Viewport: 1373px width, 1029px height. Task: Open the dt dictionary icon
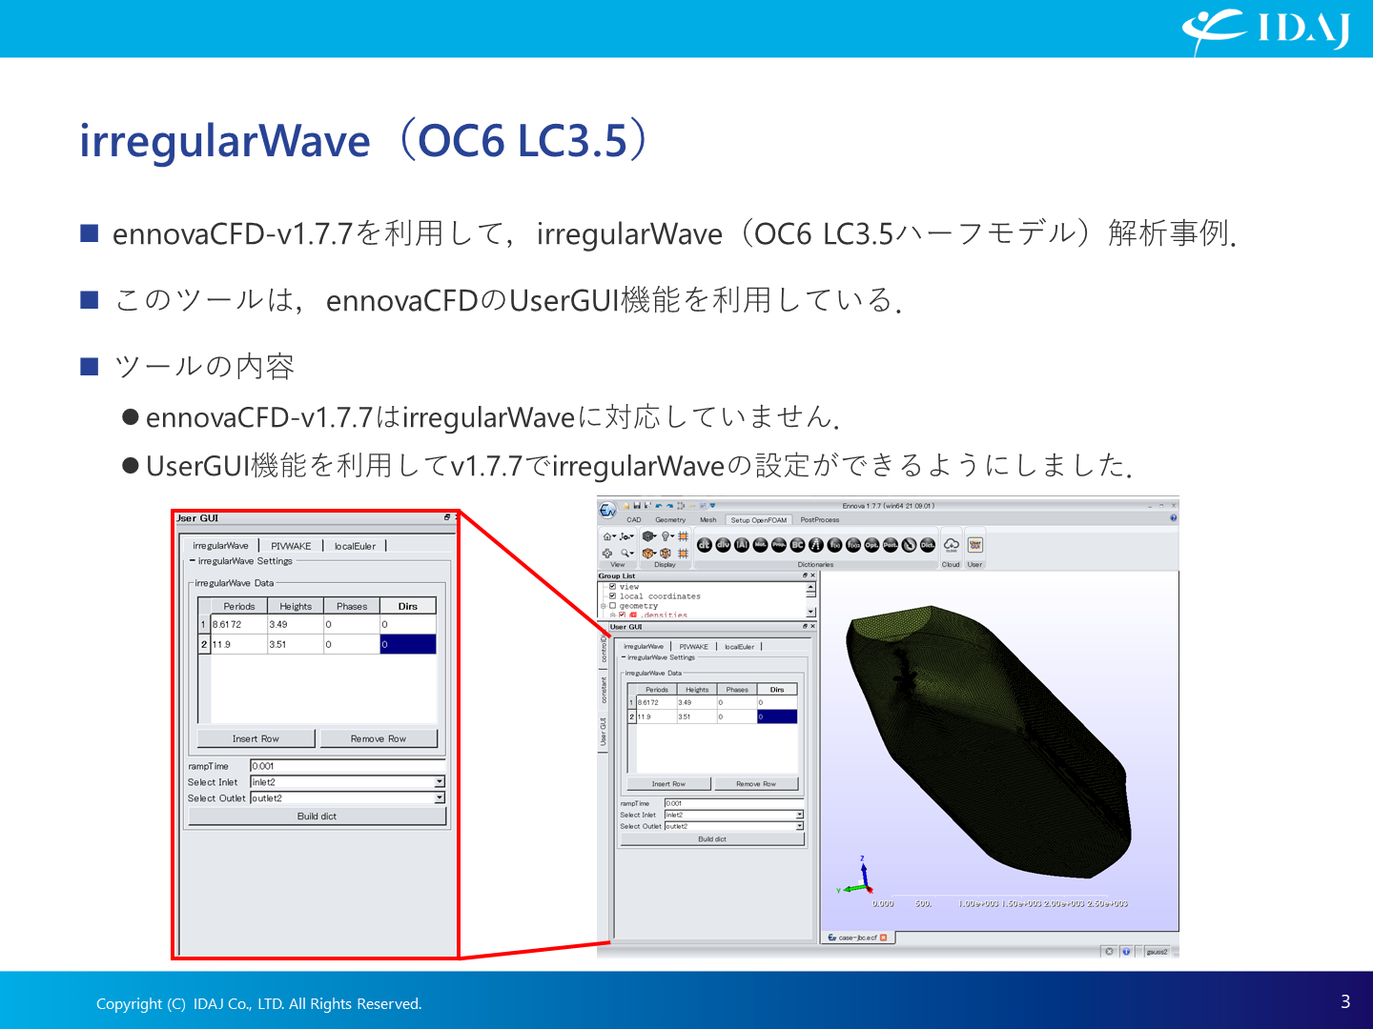click(x=705, y=545)
